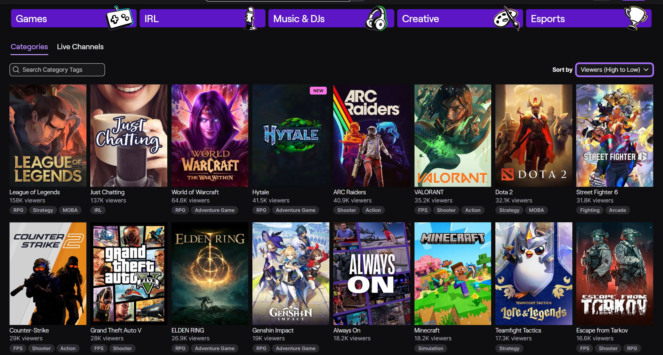The image size is (663, 355).
Task: Click the chevron arrow in sort dropdown
Action: [x=646, y=70]
